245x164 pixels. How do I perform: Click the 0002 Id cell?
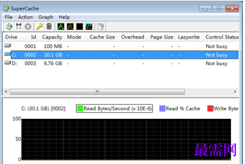30,55
